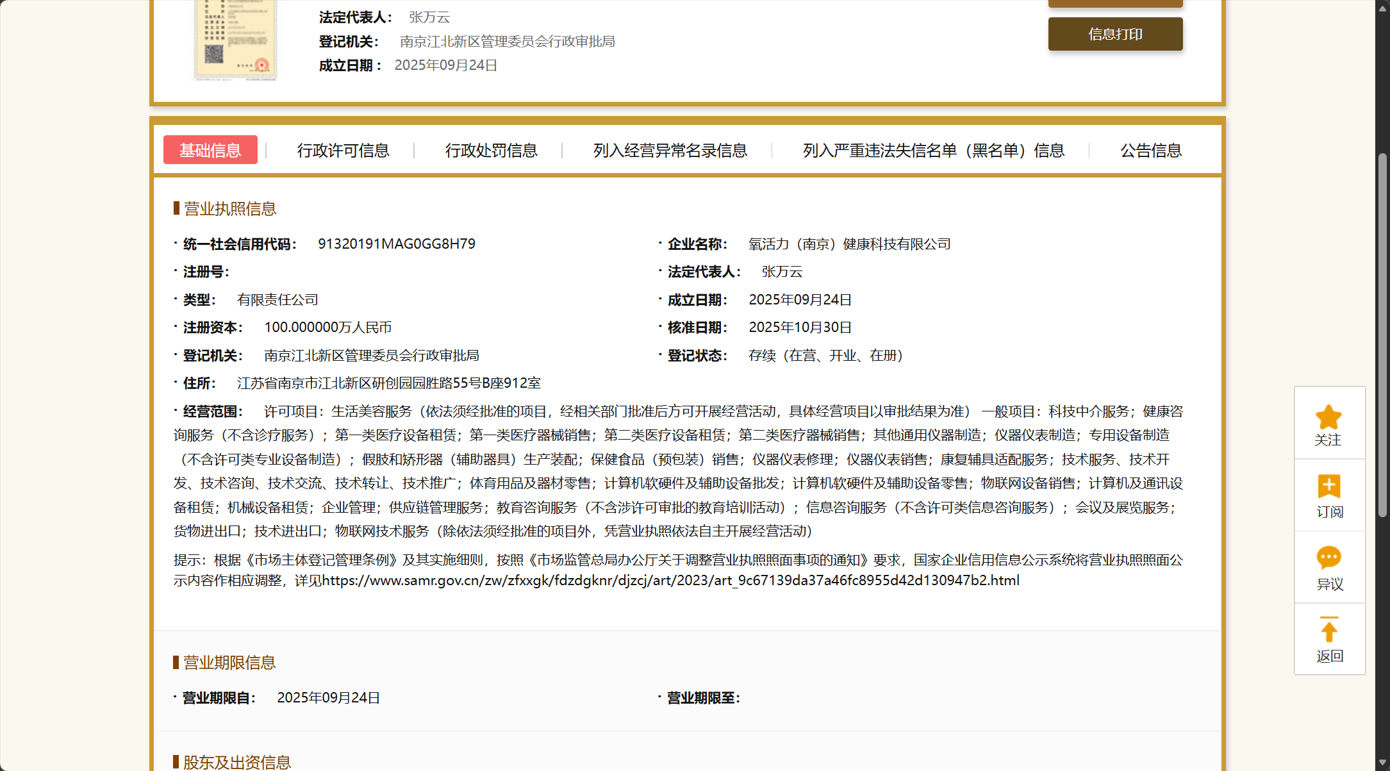Click the 异议 speech bubble icon

[1328, 558]
